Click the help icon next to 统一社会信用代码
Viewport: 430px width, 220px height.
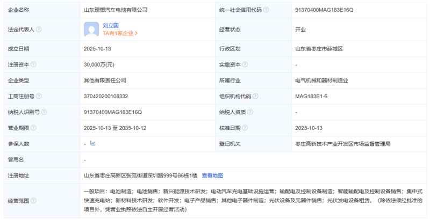coord(266,10)
